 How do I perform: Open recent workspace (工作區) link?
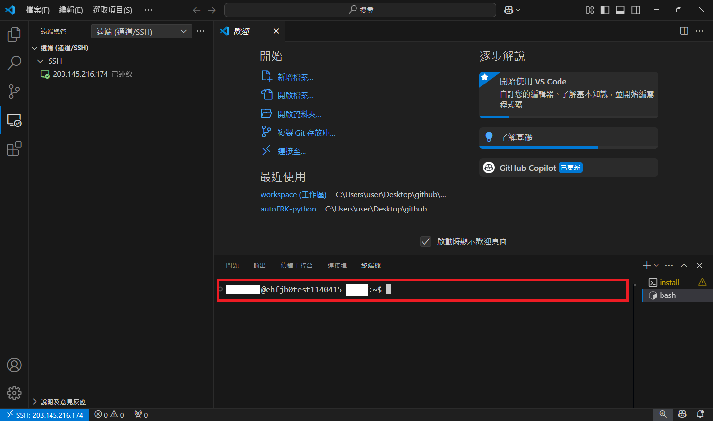[294, 195]
